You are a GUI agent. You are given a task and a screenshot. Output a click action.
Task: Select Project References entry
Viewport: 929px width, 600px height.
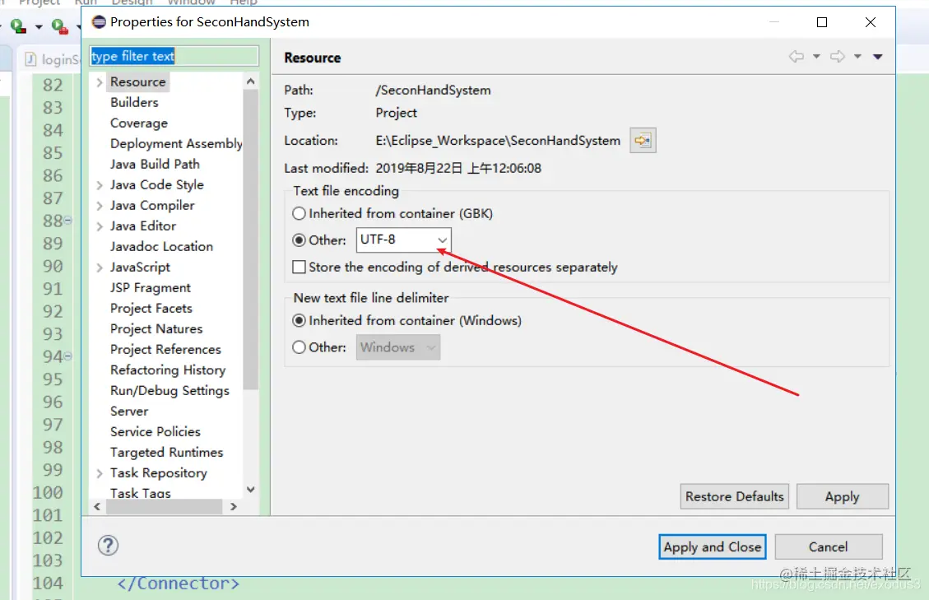coord(166,350)
